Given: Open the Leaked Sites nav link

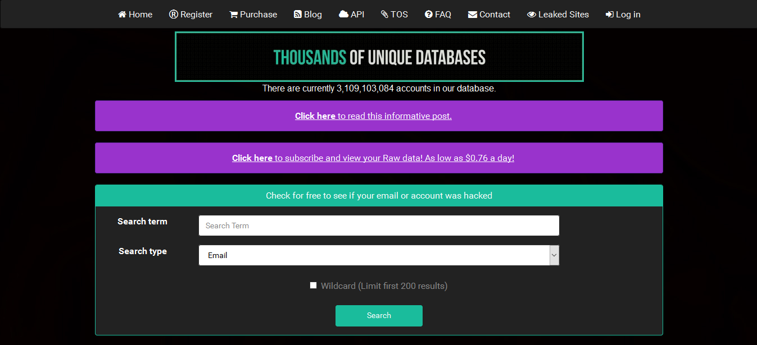Looking at the screenshot, I should click(558, 15).
